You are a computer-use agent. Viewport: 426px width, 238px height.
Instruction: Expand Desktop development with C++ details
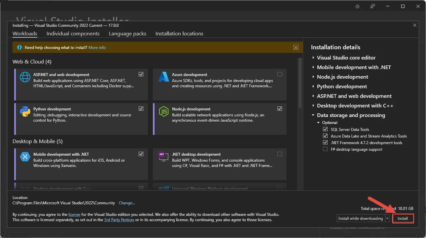click(313, 106)
